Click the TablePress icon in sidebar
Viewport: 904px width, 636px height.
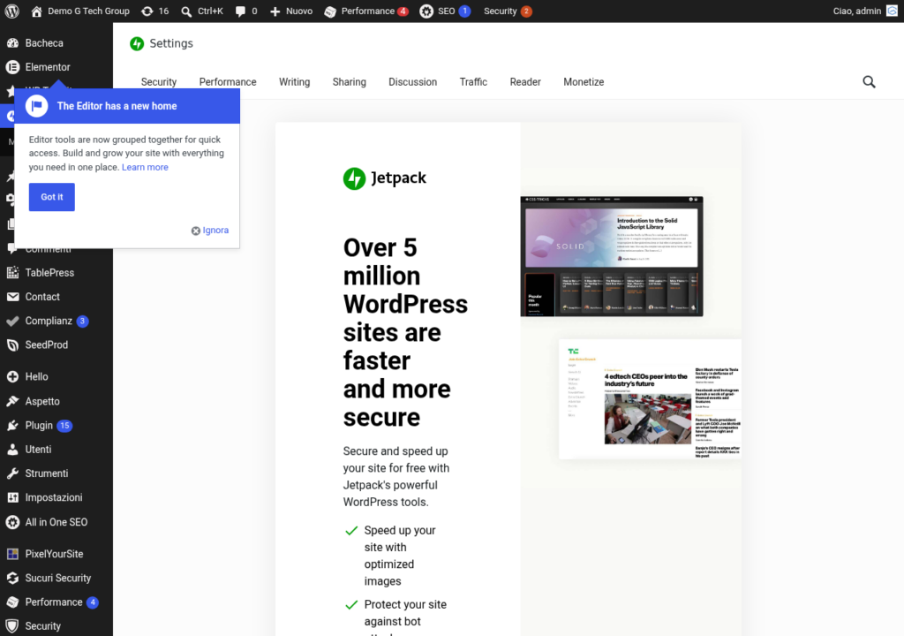coord(12,272)
